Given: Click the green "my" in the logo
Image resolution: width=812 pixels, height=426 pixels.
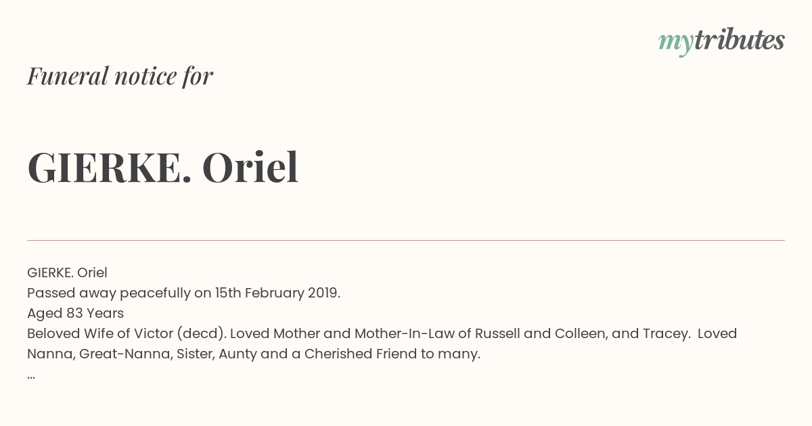Looking at the screenshot, I should click(676, 43).
